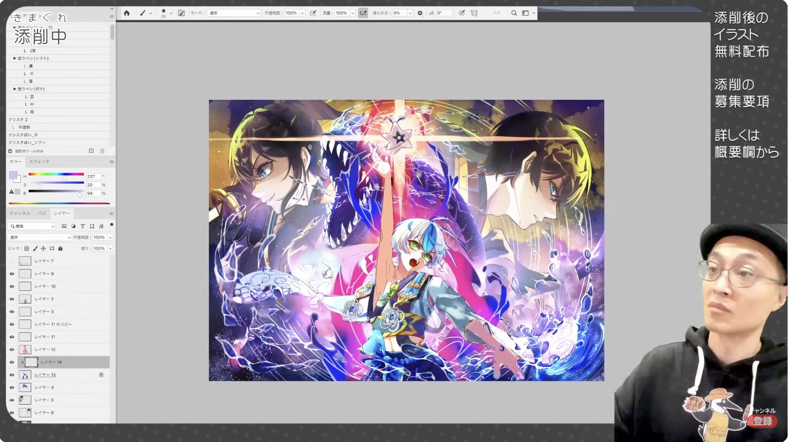788x442 pixels.
Task: Filter layers by type layer icon
Action: [83, 226]
